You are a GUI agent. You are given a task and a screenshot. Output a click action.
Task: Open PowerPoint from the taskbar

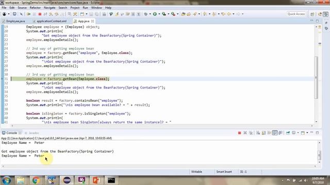(96, 180)
